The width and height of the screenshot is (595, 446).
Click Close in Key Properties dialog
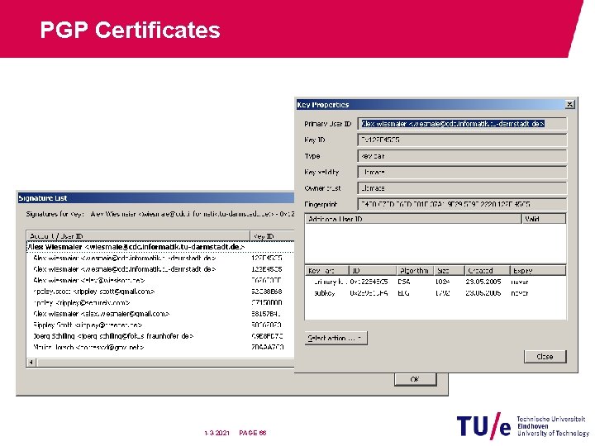coord(545,357)
